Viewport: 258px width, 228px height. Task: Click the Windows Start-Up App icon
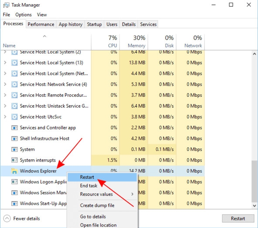[14, 203]
